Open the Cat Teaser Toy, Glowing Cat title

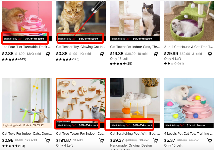point(81,47)
